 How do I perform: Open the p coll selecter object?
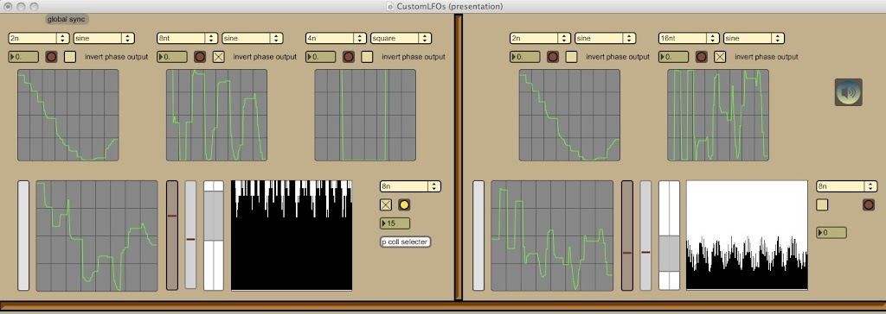point(405,242)
